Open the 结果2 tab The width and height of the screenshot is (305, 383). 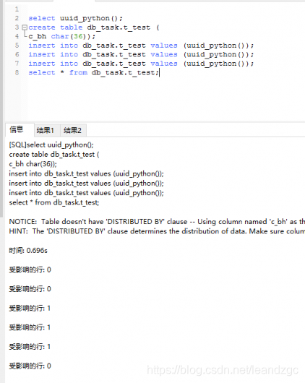pos(72,130)
